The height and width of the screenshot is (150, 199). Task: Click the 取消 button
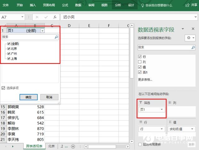[49, 97]
